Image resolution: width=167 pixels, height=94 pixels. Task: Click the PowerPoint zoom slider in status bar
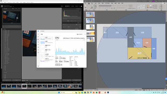[x=157, y=90]
